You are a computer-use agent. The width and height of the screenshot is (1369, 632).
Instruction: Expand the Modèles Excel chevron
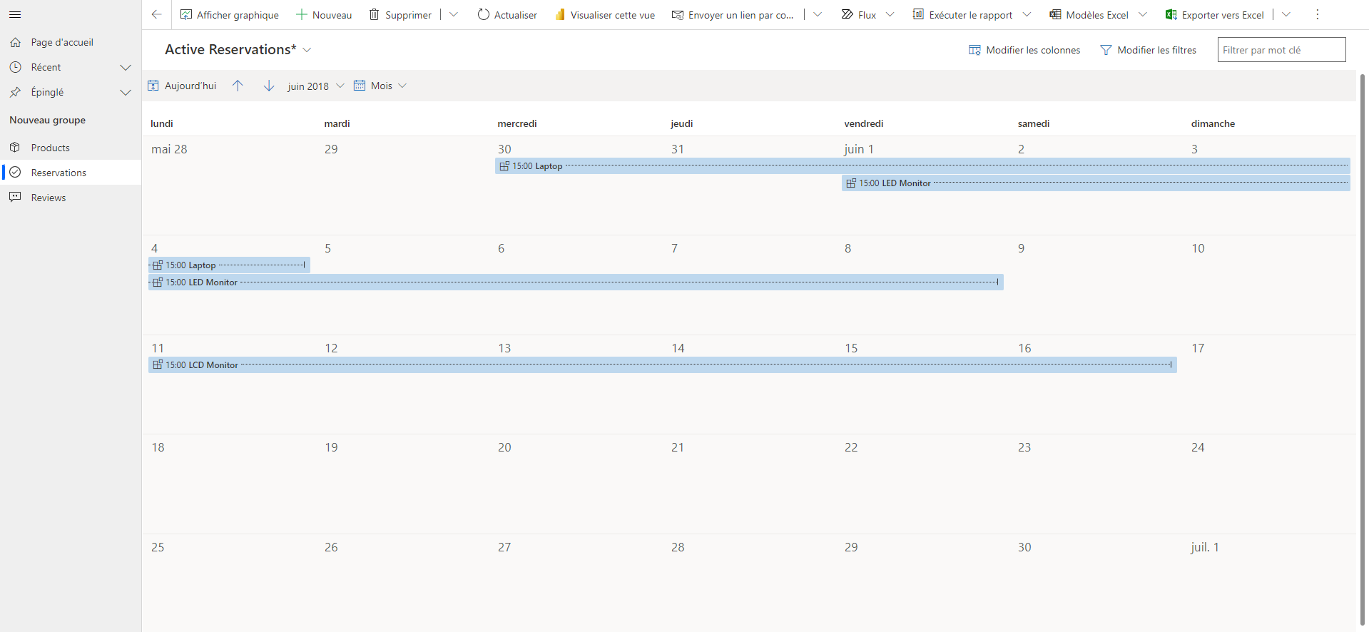coord(1143,14)
